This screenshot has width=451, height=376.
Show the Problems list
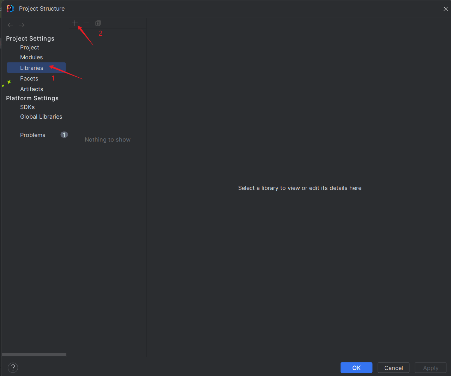click(32, 135)
